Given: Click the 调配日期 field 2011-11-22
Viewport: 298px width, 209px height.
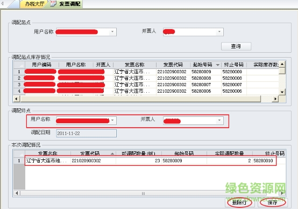Looking at the screenshot, I should [87, 133].
